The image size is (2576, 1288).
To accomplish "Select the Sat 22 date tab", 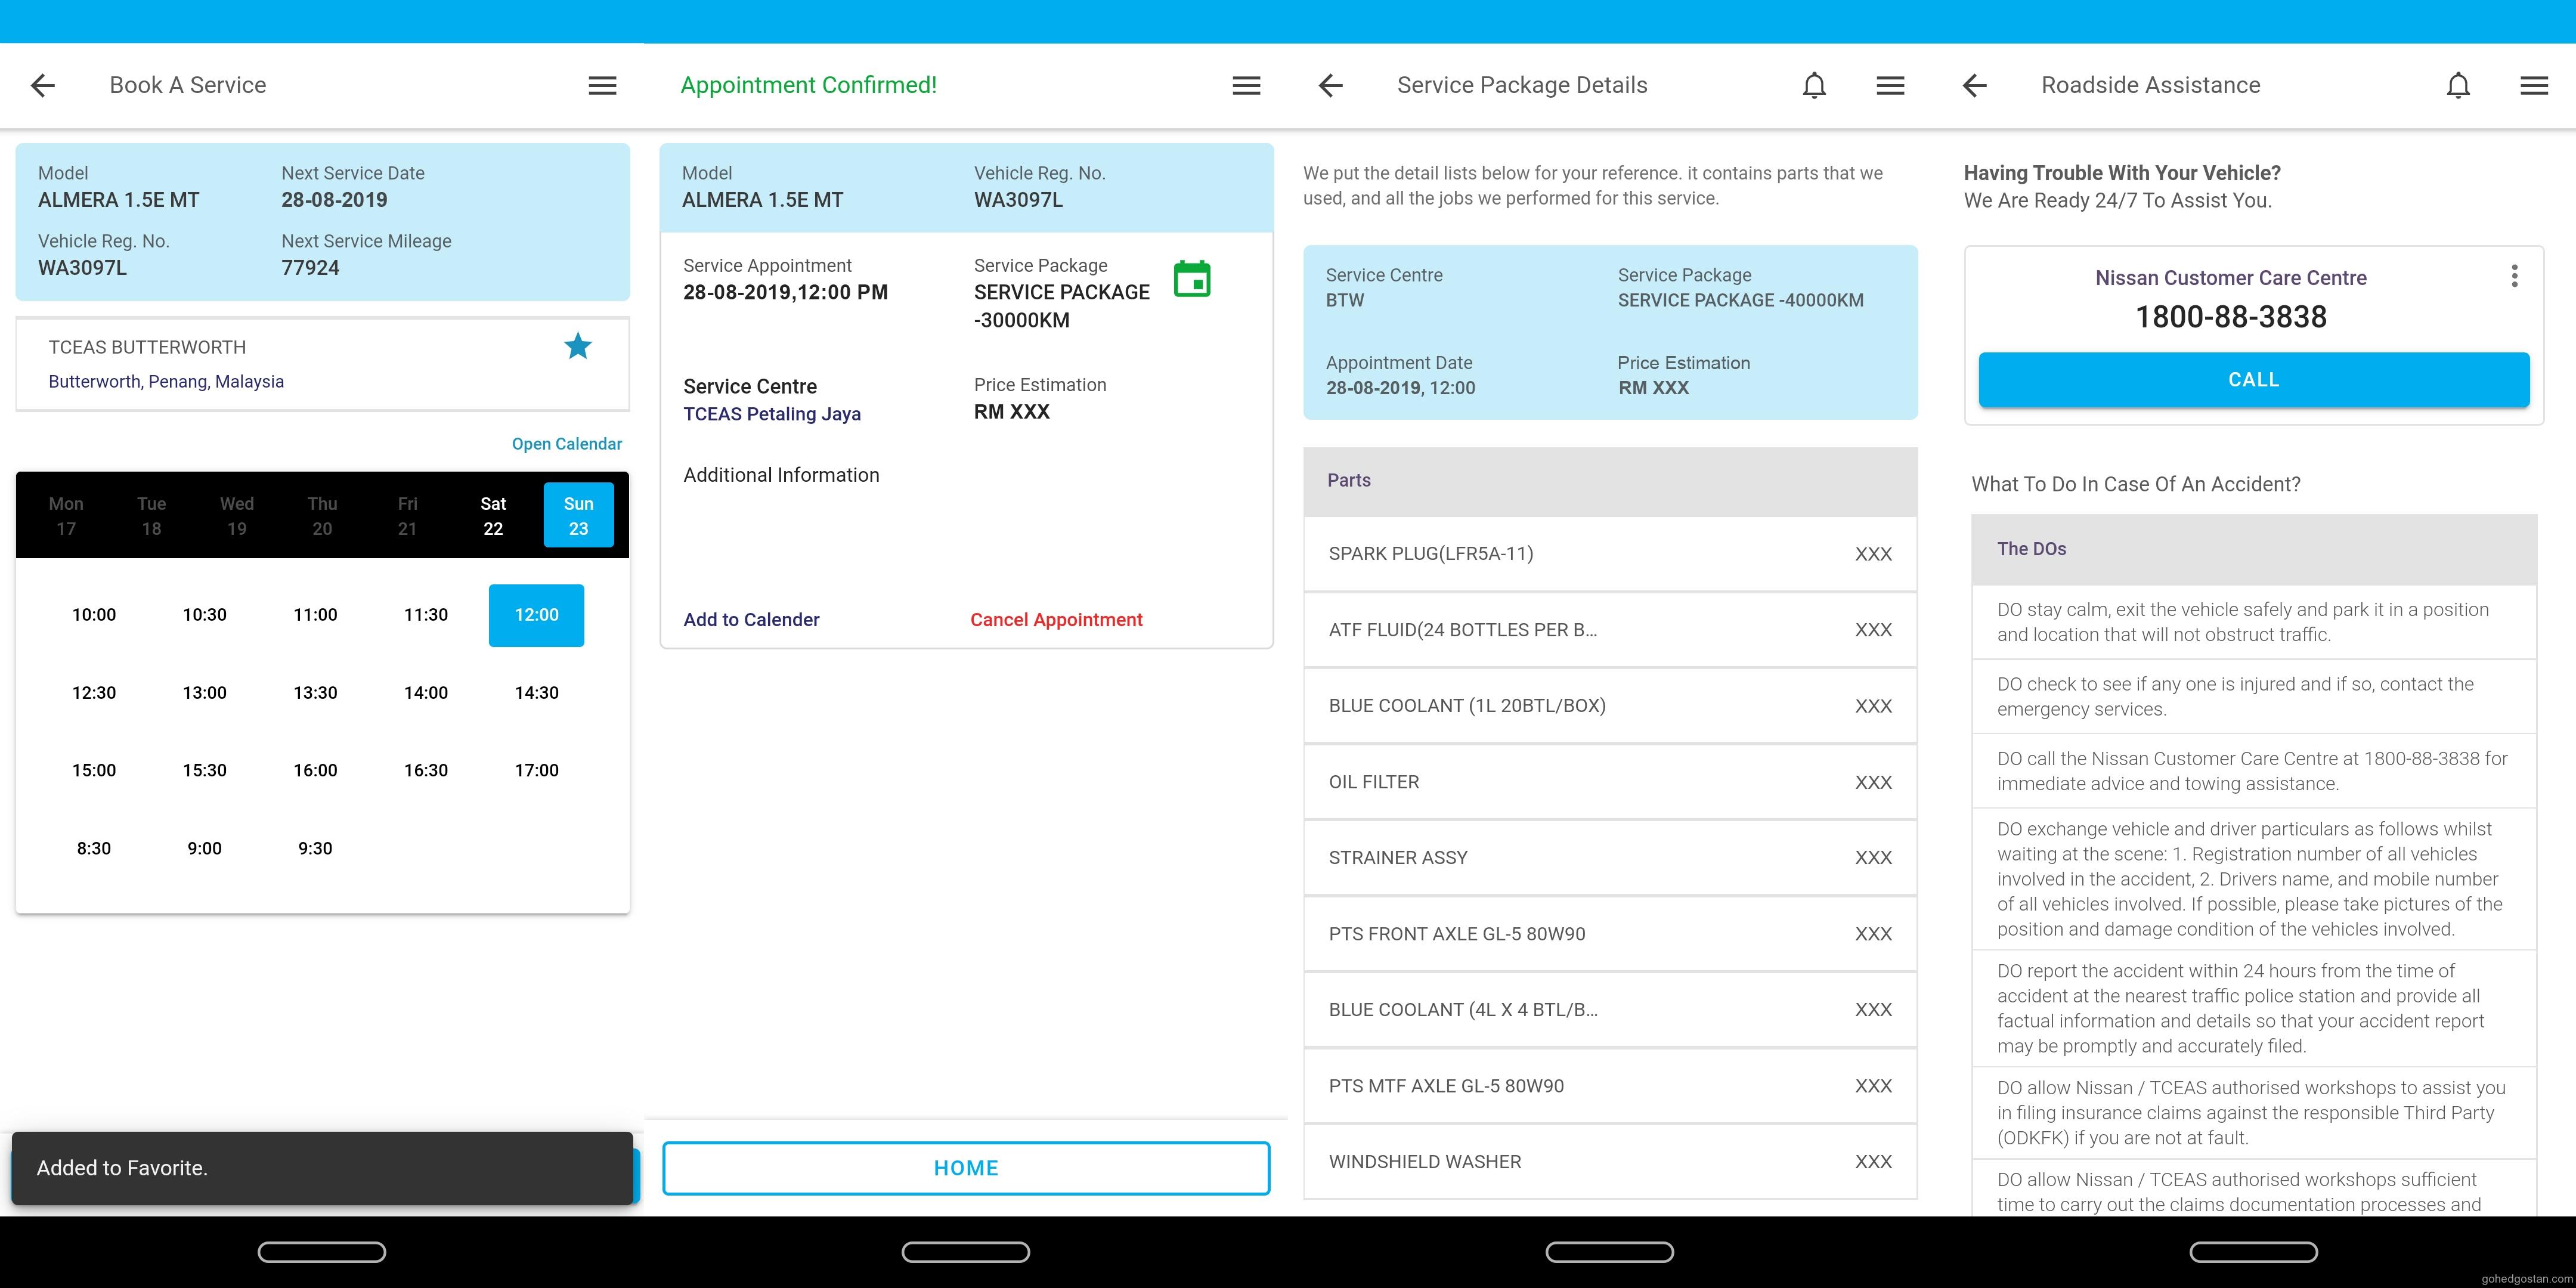I will 493,516.
